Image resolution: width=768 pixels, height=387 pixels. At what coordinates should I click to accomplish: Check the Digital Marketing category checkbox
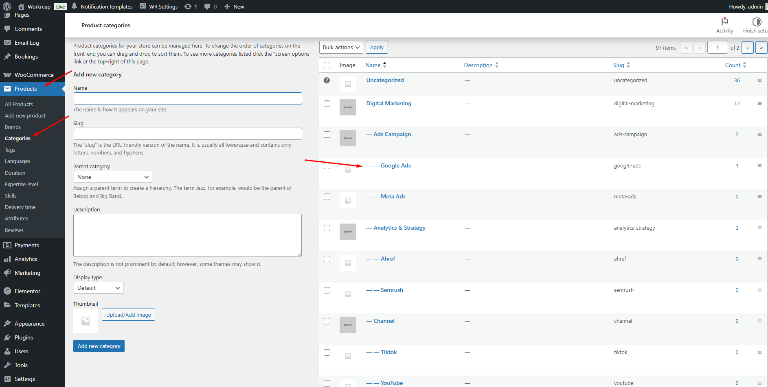(x=327, y=104)
